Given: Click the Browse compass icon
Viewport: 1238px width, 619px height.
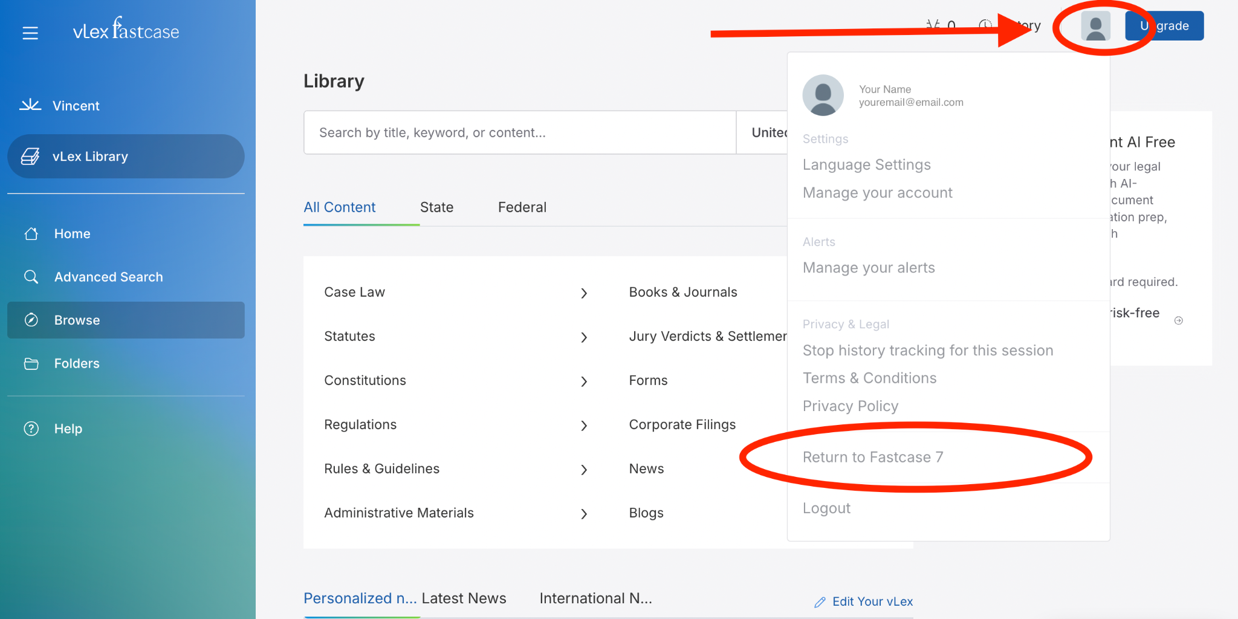Looking at the screenshot, I should coord(31,320).
